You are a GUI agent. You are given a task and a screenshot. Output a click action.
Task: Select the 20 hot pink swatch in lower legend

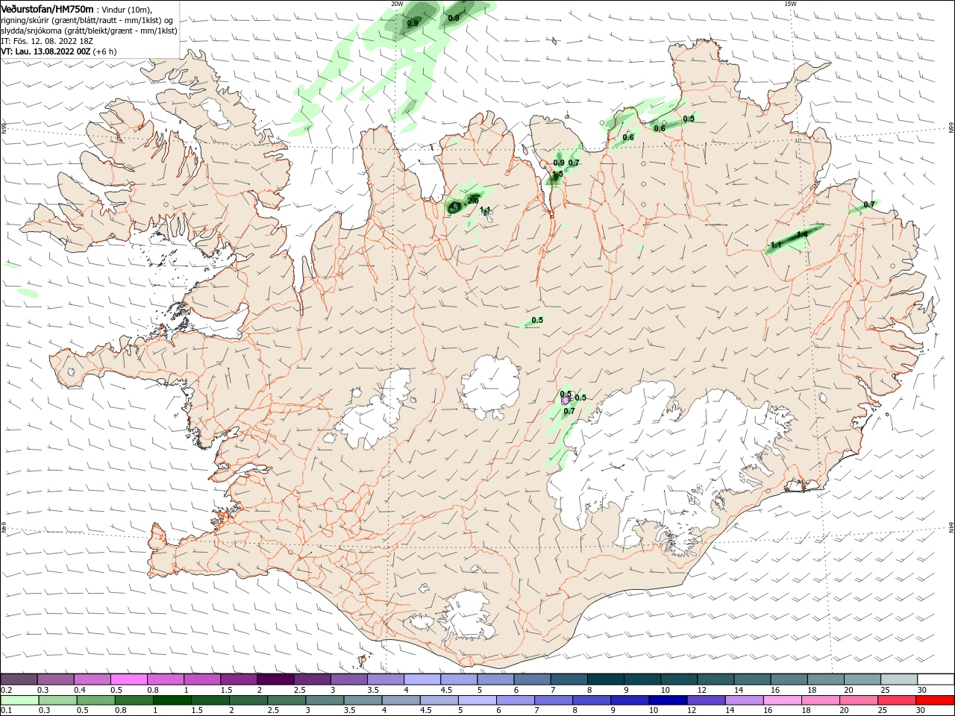coord(859,700)
